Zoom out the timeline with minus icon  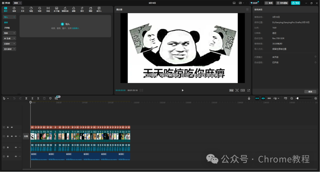(292, 98)
